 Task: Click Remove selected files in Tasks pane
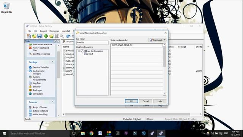(x=41, y=49)
